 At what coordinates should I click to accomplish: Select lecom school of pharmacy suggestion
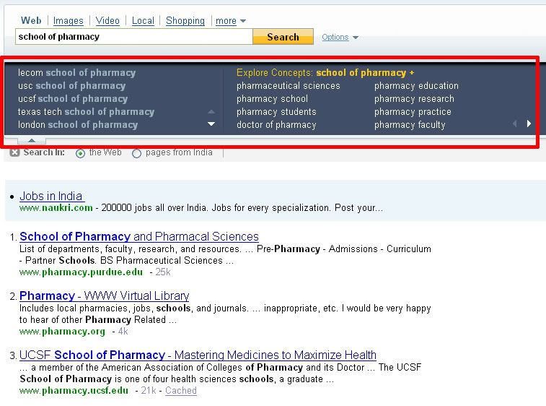pos(76,72)
